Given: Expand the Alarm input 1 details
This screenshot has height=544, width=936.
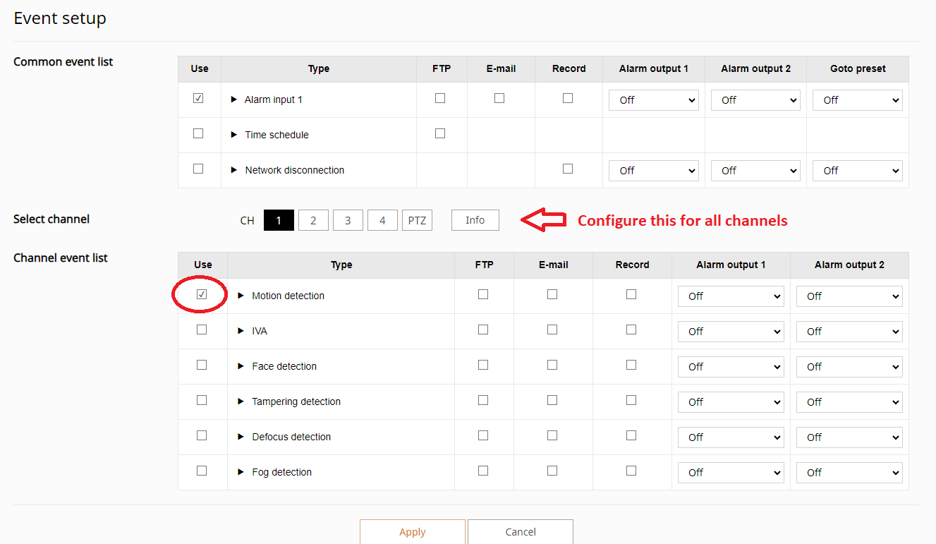Looking at the screenshot, I should click(235, 99).
